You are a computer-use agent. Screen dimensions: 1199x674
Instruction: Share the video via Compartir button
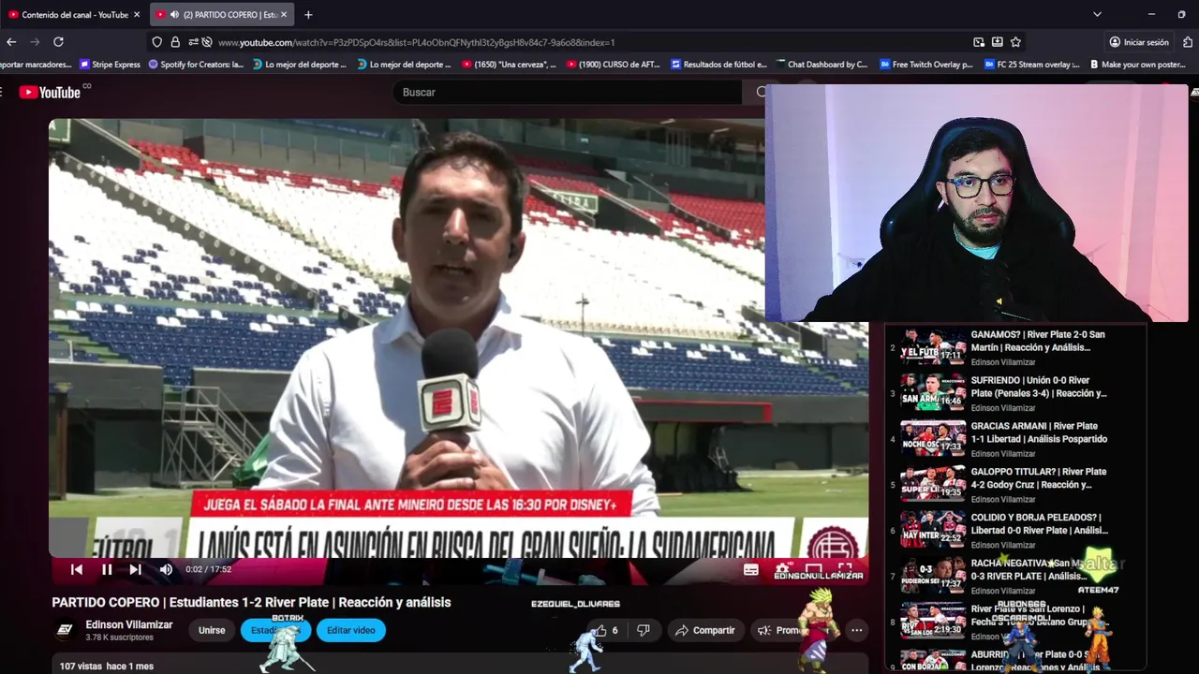click(704, 630)
